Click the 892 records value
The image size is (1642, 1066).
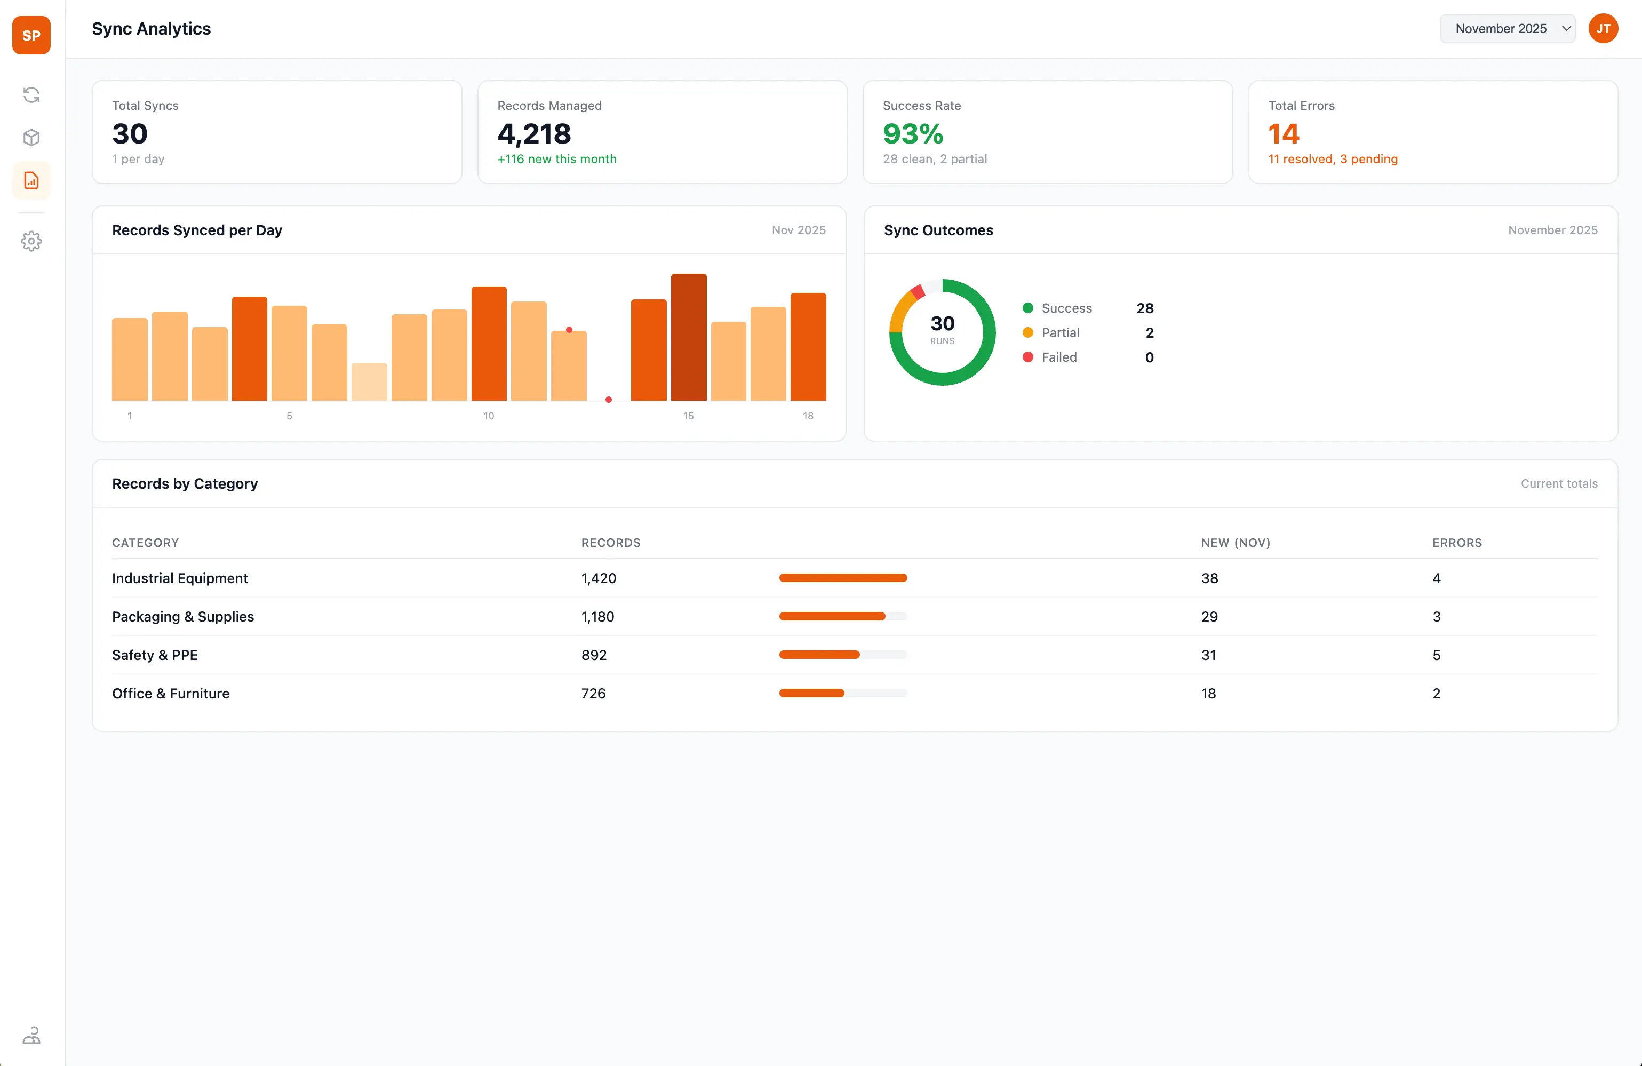click(594, 655)
